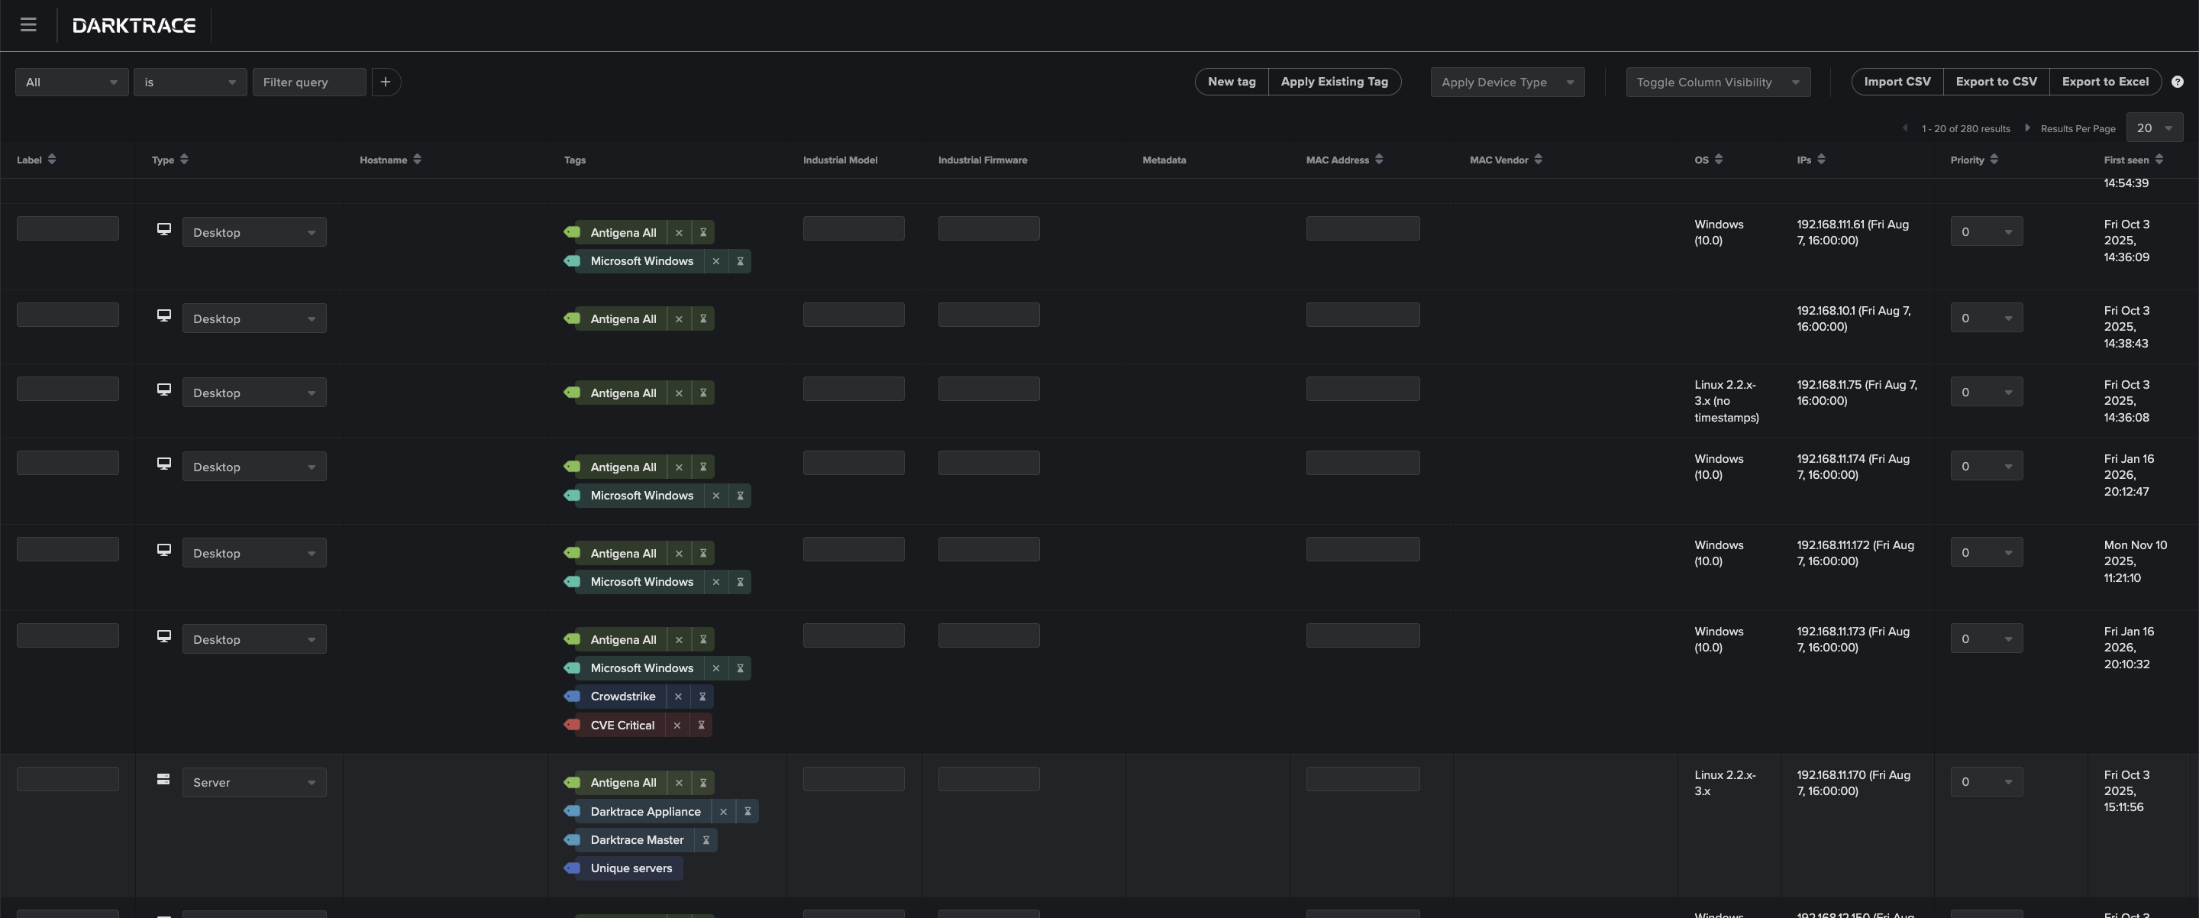Image resolution: width=2199 pixels, height=918 pixels.
Task: Click the New tag button
Action: click(1232, 82)
